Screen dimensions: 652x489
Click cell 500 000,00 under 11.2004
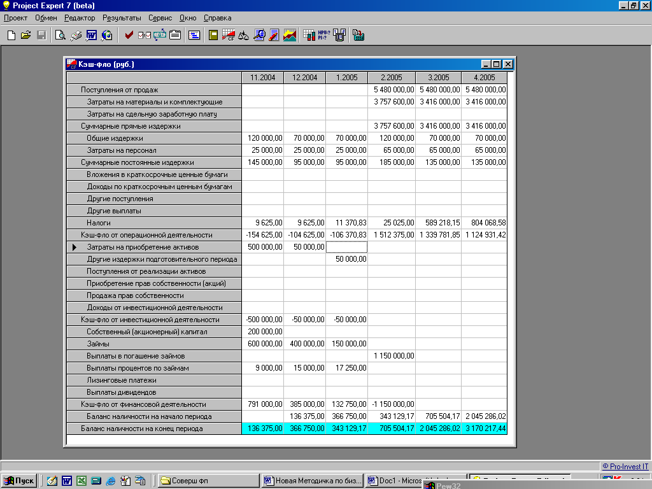263,247
